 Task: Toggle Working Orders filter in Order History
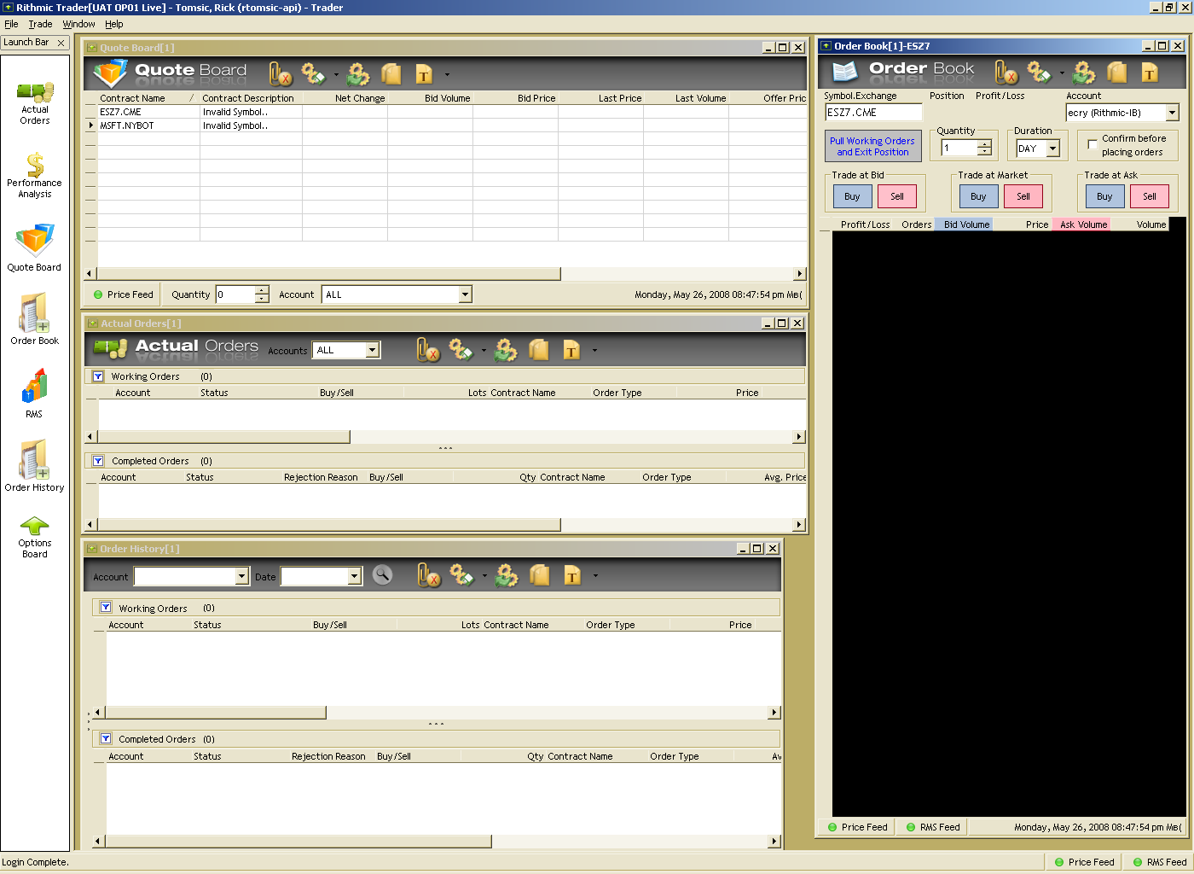click(106, 608)
